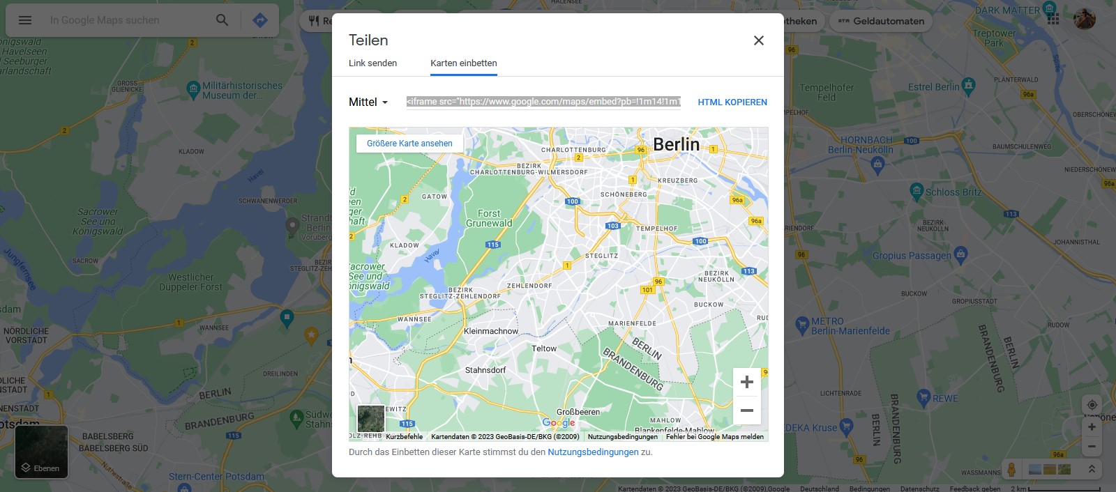Click Stern-Center Potsdam label
The width and height of the screenshot is (1116, 492).
tap(216, 477)
